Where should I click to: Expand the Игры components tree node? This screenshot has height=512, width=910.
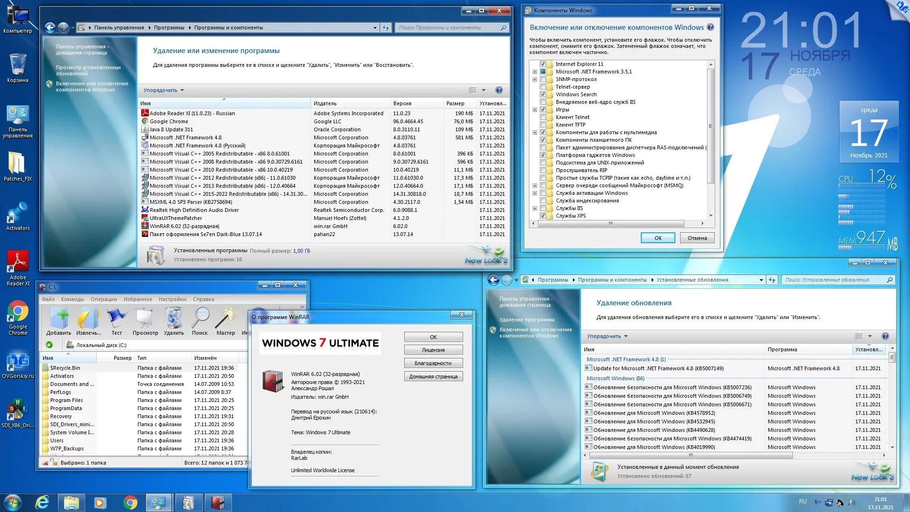point(535,110)
